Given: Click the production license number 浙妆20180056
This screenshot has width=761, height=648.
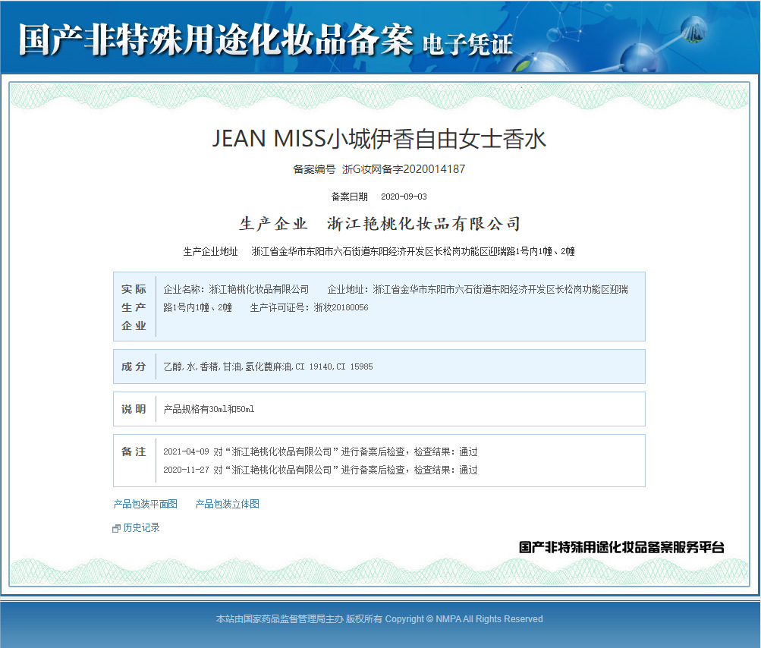Looking at the screenshot, I should (x=341, y=307).
